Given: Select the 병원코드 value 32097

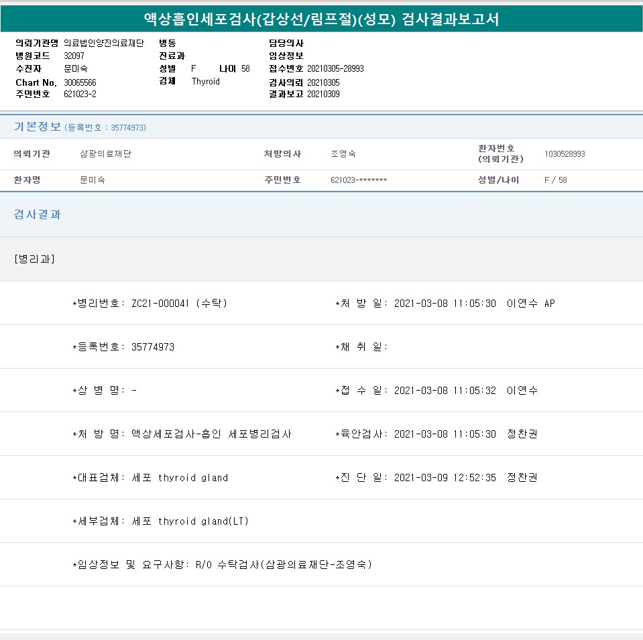Looking at the screenshot, I should (74, 56).
